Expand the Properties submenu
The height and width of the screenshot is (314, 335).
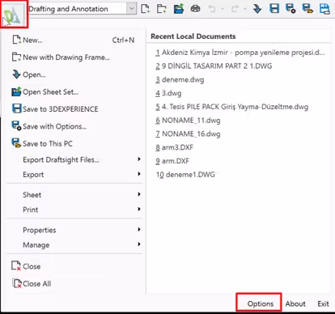pyautogui.click(x=74, y=230)
